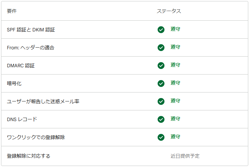This screenshot has width=250, height=167.
Task: Select ユーザーが報告した迷惑メール率 requirement text
Action: pos(43,101)
